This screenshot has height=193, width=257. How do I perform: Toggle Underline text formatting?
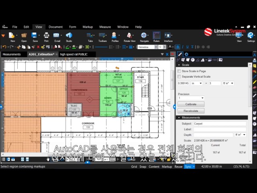(x=188, y=47)
